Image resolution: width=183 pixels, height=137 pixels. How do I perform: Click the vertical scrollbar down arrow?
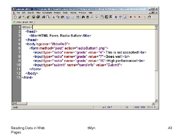pyautogui.click(x=156, y=100)
